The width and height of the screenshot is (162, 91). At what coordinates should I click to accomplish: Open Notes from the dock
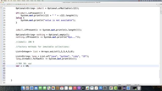point(70,88)
